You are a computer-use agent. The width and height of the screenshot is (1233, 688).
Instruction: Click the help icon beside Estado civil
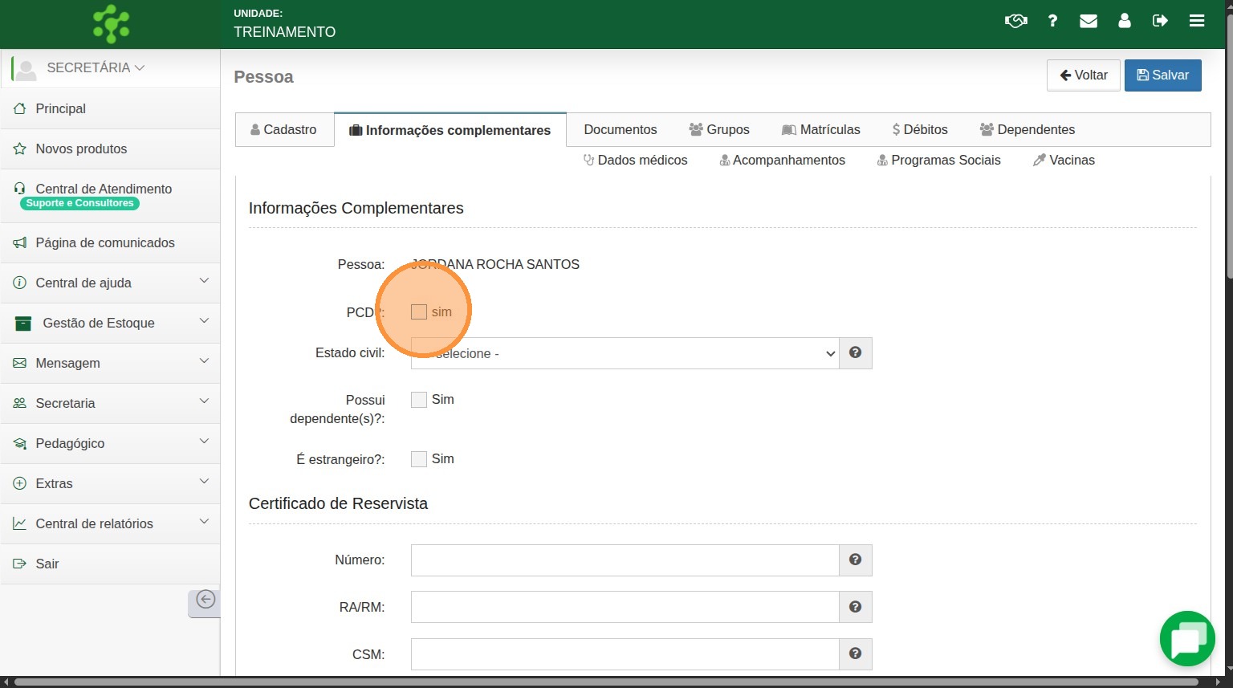click(x=855, y=353)
